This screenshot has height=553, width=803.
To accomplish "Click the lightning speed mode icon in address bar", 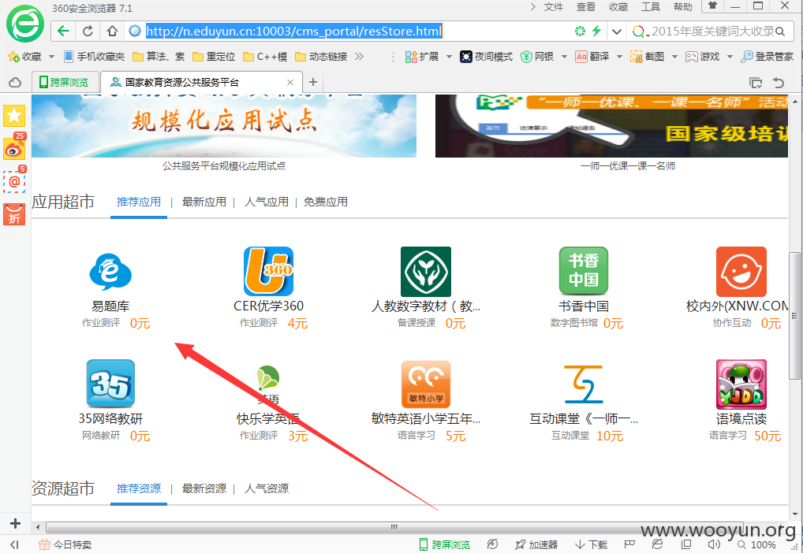I will (596, 32).
